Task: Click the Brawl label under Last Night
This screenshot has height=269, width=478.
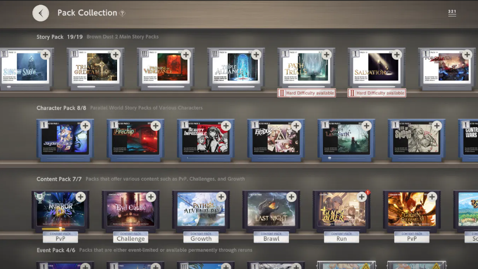Action: [x=271, y=237]
